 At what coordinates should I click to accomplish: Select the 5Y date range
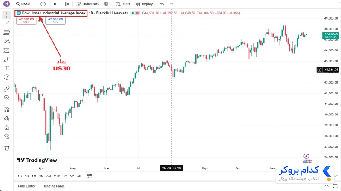coord(72,176)
